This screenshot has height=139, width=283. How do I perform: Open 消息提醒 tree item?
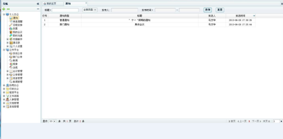click(x=18, y=21)
